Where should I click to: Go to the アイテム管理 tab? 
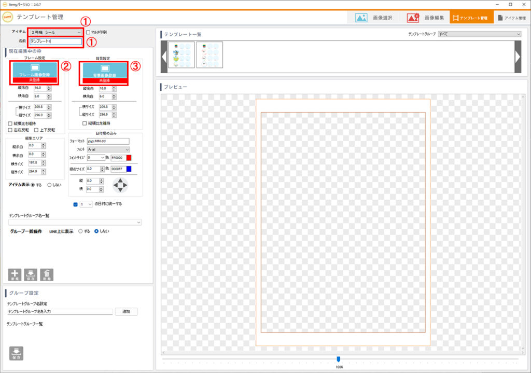coord(511,17)
